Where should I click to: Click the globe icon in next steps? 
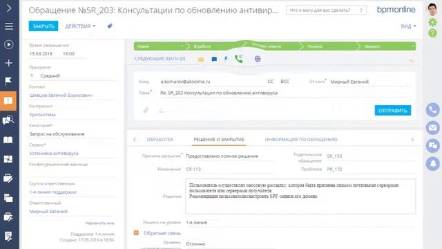258,59
